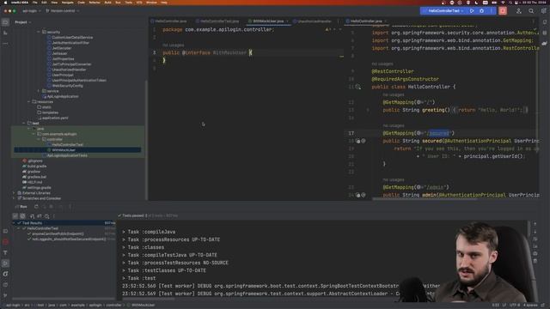The width and height of the screenshot is (550, 309).
Task: Expand the service folder in project tree
Action: pyautogui.click(x=39, y=91)
